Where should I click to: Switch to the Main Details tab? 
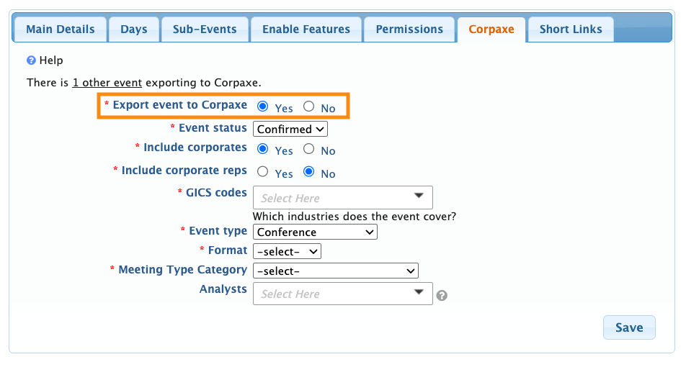click(61, 30)
